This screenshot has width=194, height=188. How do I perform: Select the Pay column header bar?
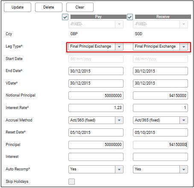coord(98,17)
